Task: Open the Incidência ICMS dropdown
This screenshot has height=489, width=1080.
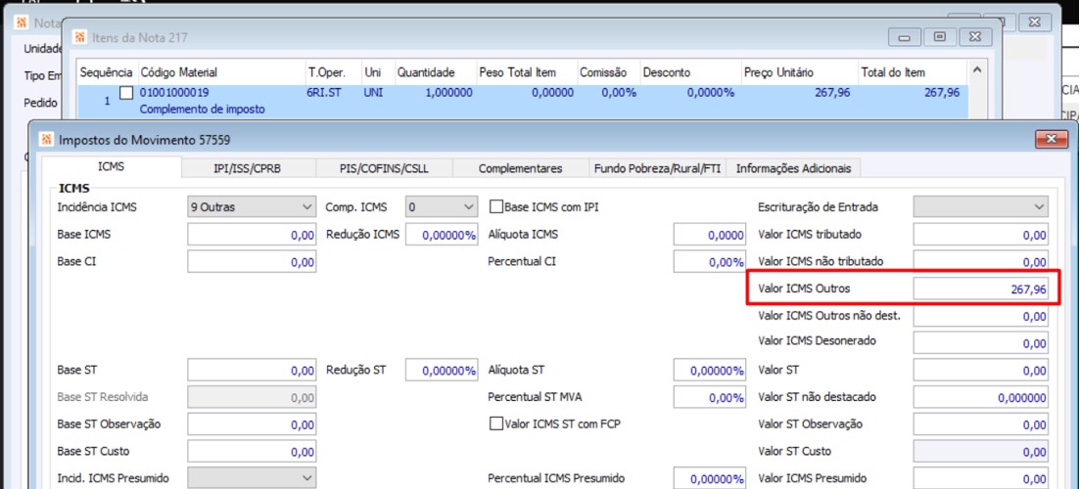Action: [252, 206]
